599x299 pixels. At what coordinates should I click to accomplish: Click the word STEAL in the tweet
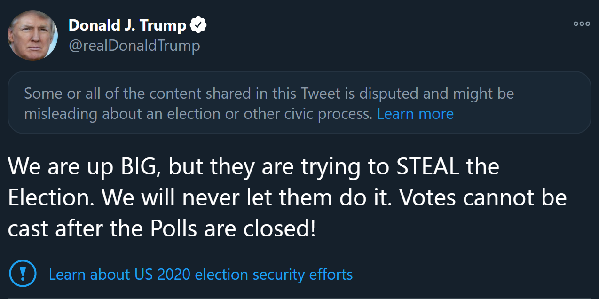pyautogui.click(x=428, y=167)
